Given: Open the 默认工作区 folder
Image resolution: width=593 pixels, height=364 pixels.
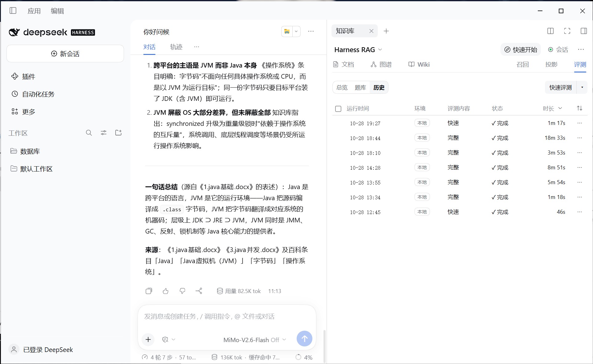Looking at the screenshot, I should [31, 169].
